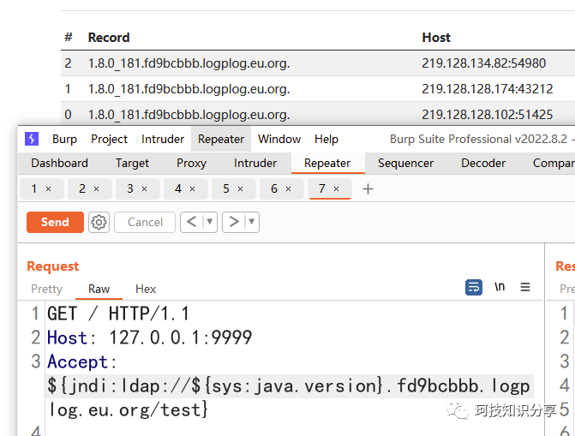The image size is (575, 436).
Task: Click the Host column header in DNS log
Action: pos(436,38)
